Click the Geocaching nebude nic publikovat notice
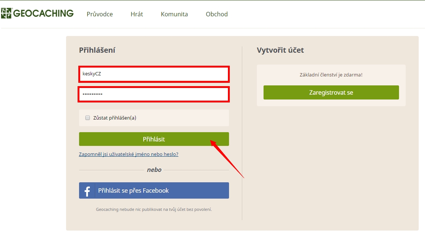The width and height of the screenshot is (425, 235). tap(154, 209)
